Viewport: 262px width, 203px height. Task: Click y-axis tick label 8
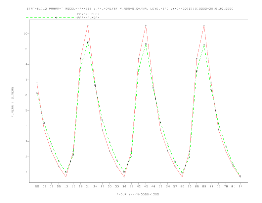point(26,64)
